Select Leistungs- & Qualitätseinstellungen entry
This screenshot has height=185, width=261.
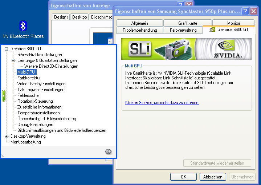tap(47, 60)
